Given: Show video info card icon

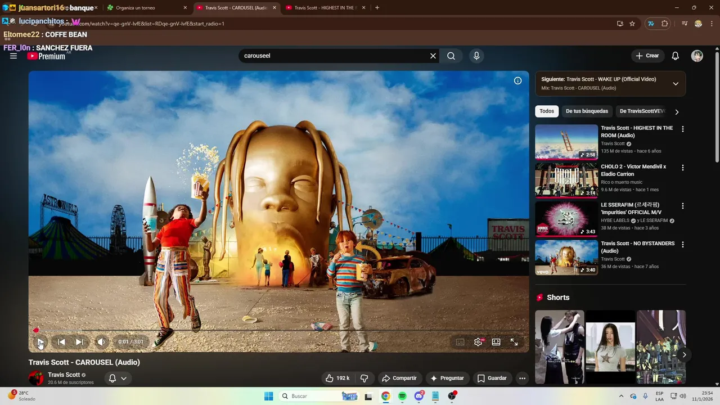Looking at the screenshot, I should pos(518,80).
